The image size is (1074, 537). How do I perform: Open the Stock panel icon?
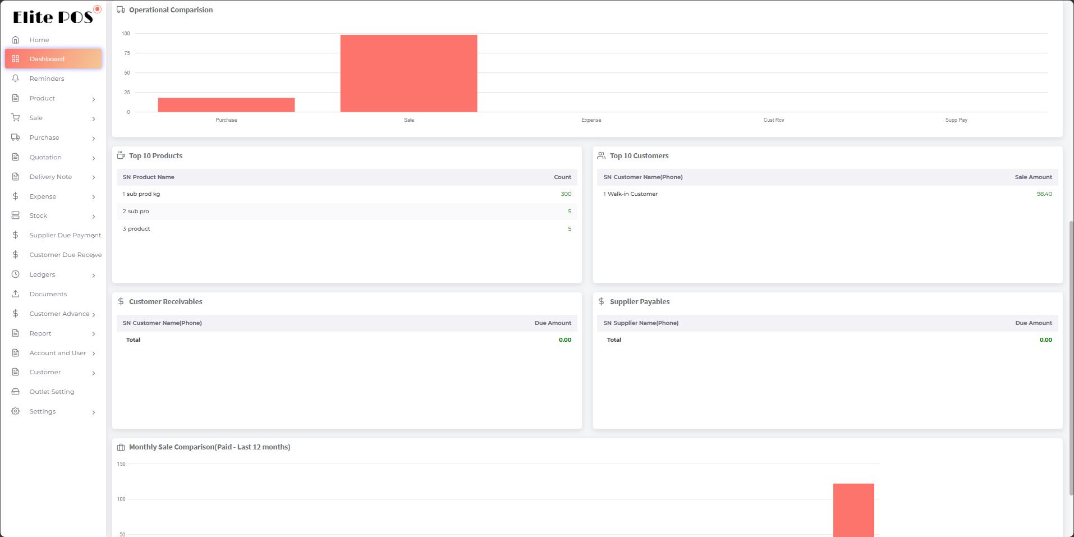(15, 215)
